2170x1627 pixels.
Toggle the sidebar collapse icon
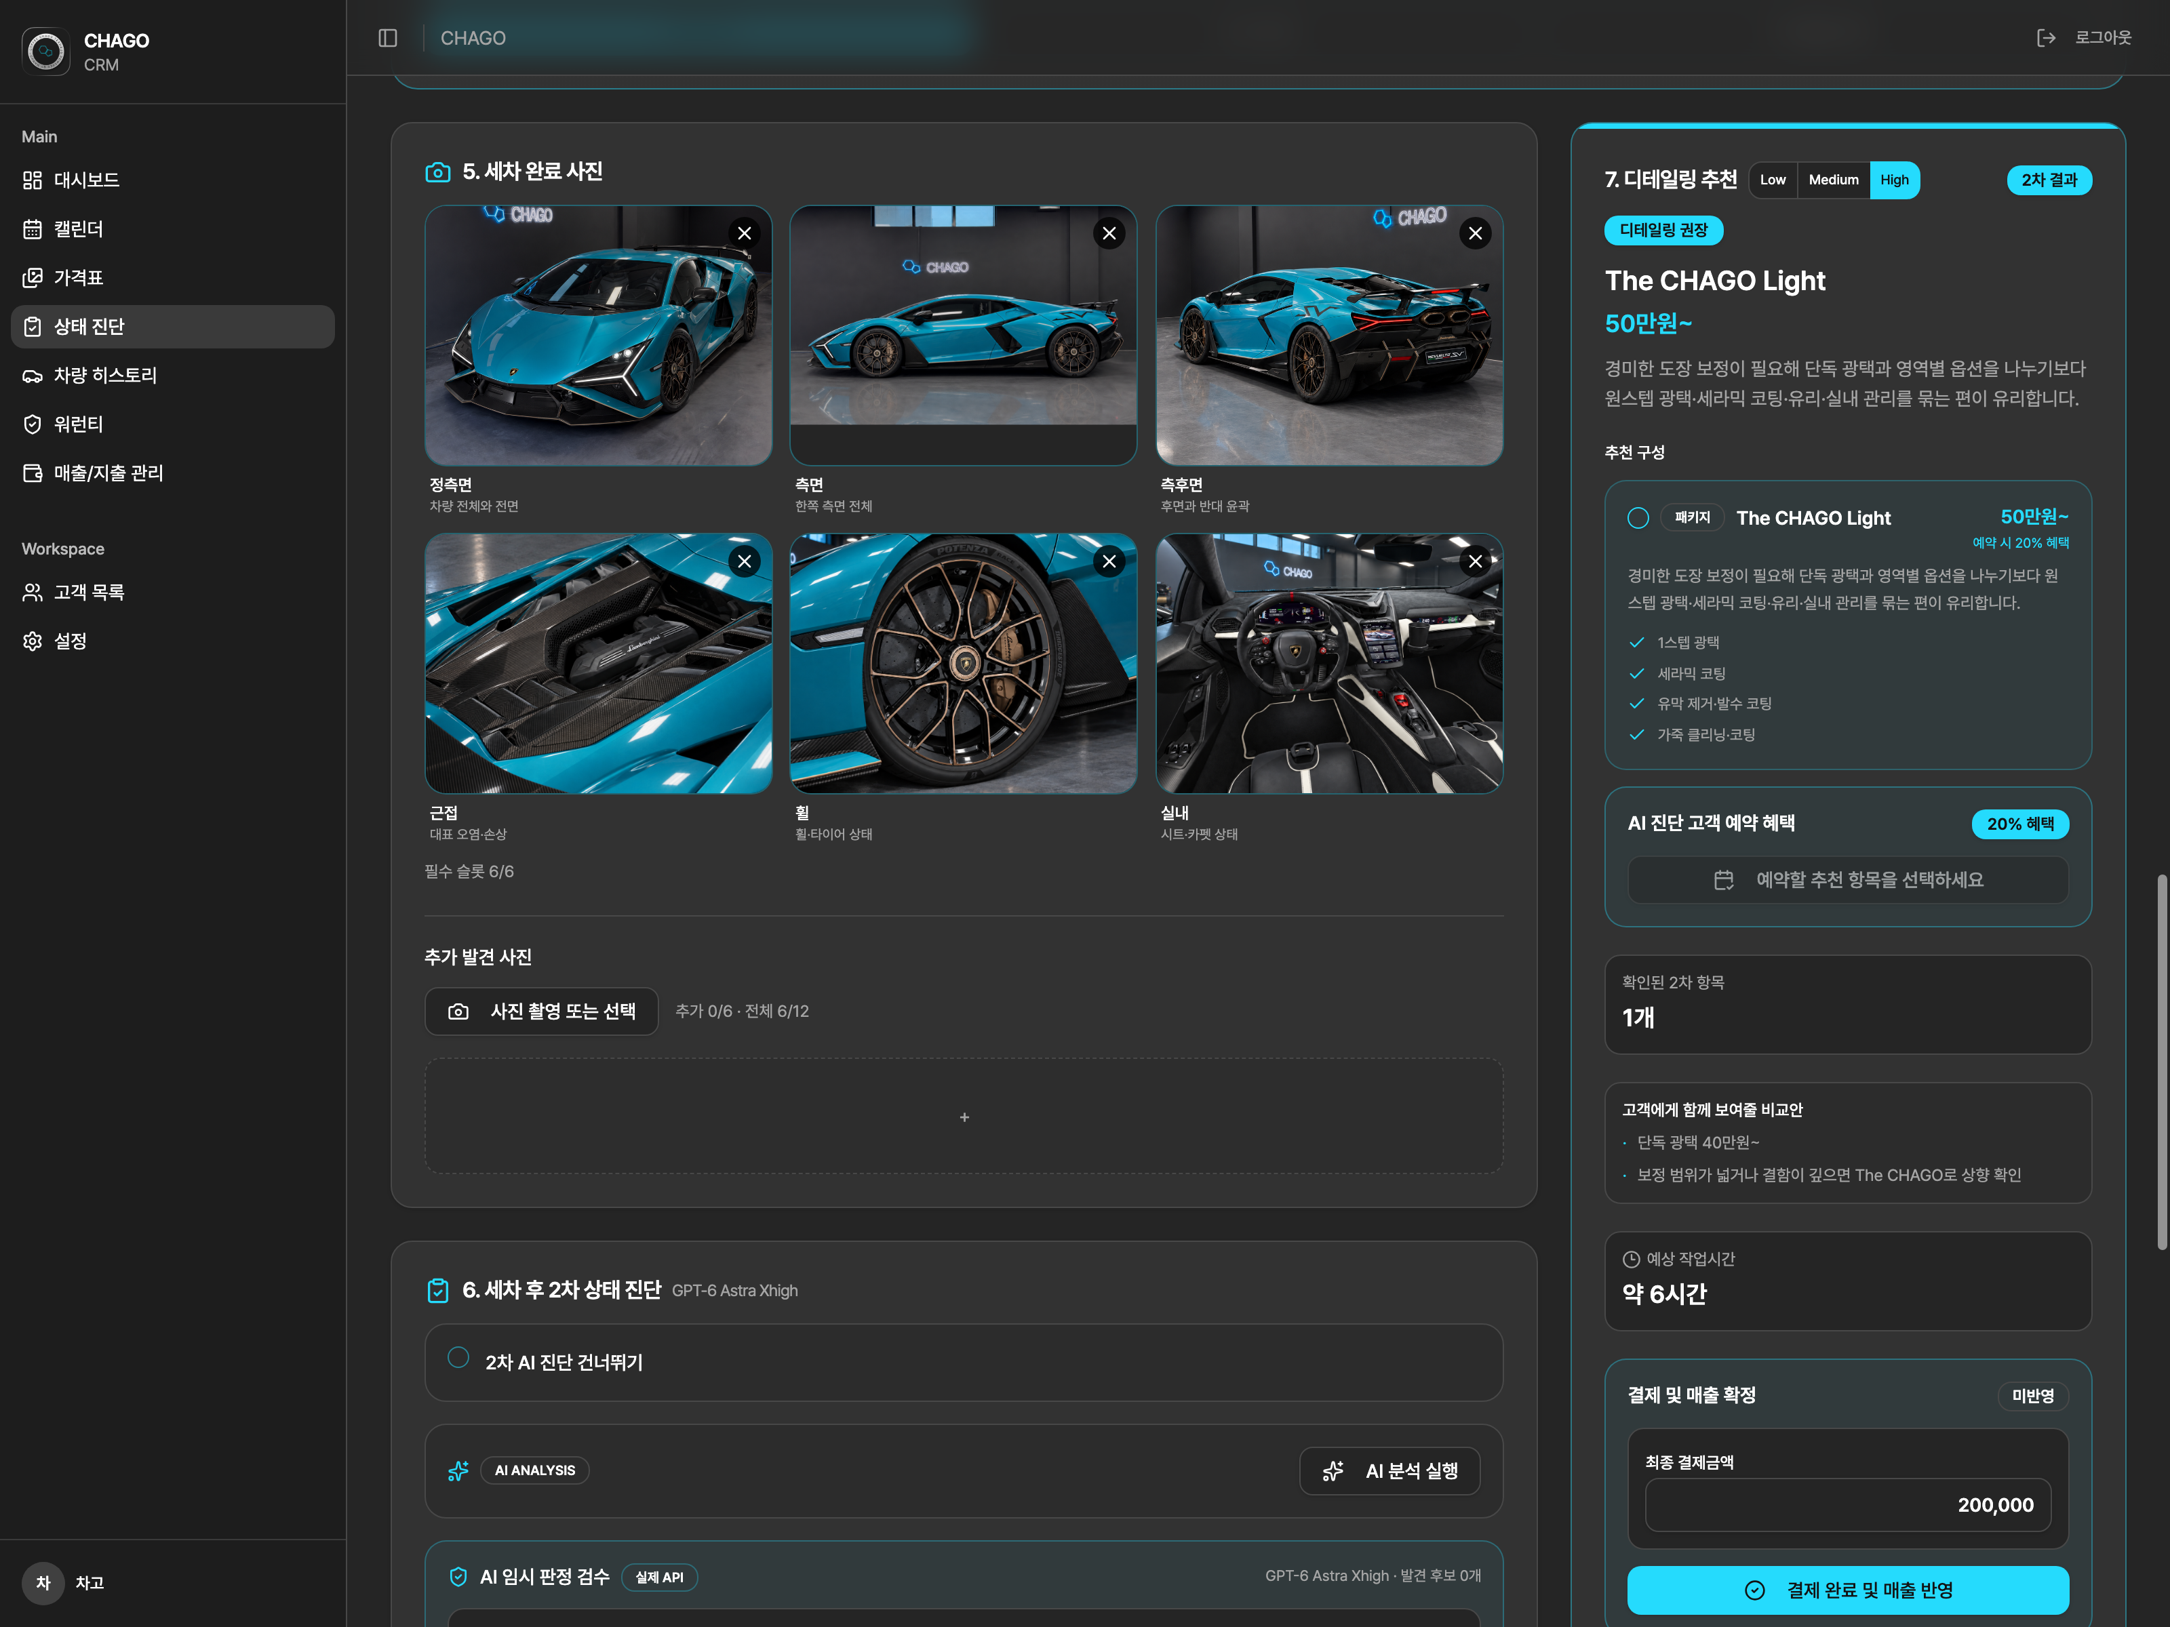tap(387, 38)
